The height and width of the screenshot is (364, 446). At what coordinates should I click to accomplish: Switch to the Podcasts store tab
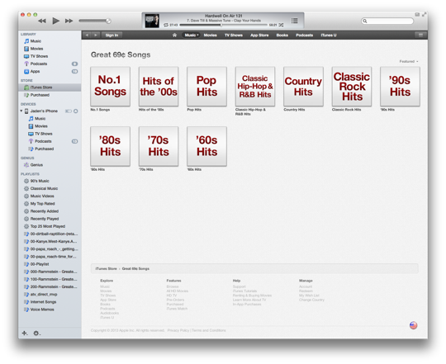(304, 35)
